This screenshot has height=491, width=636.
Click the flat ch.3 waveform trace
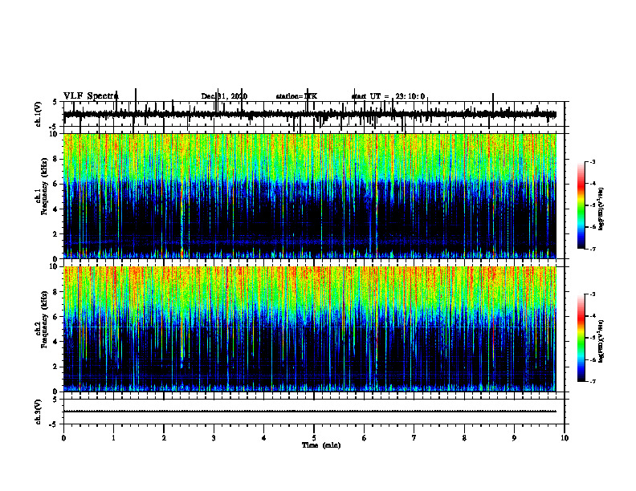pyautogui.click(x=310, y=412)
